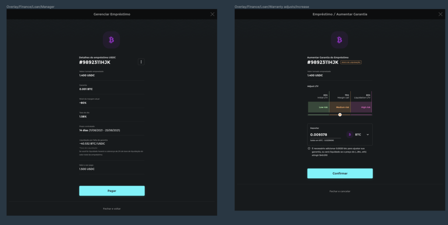Image resolution: width=448 pixels, height=225 pixels.
Task: Click the Risco de Liquidação badge
Action: (x=351, y=62)
